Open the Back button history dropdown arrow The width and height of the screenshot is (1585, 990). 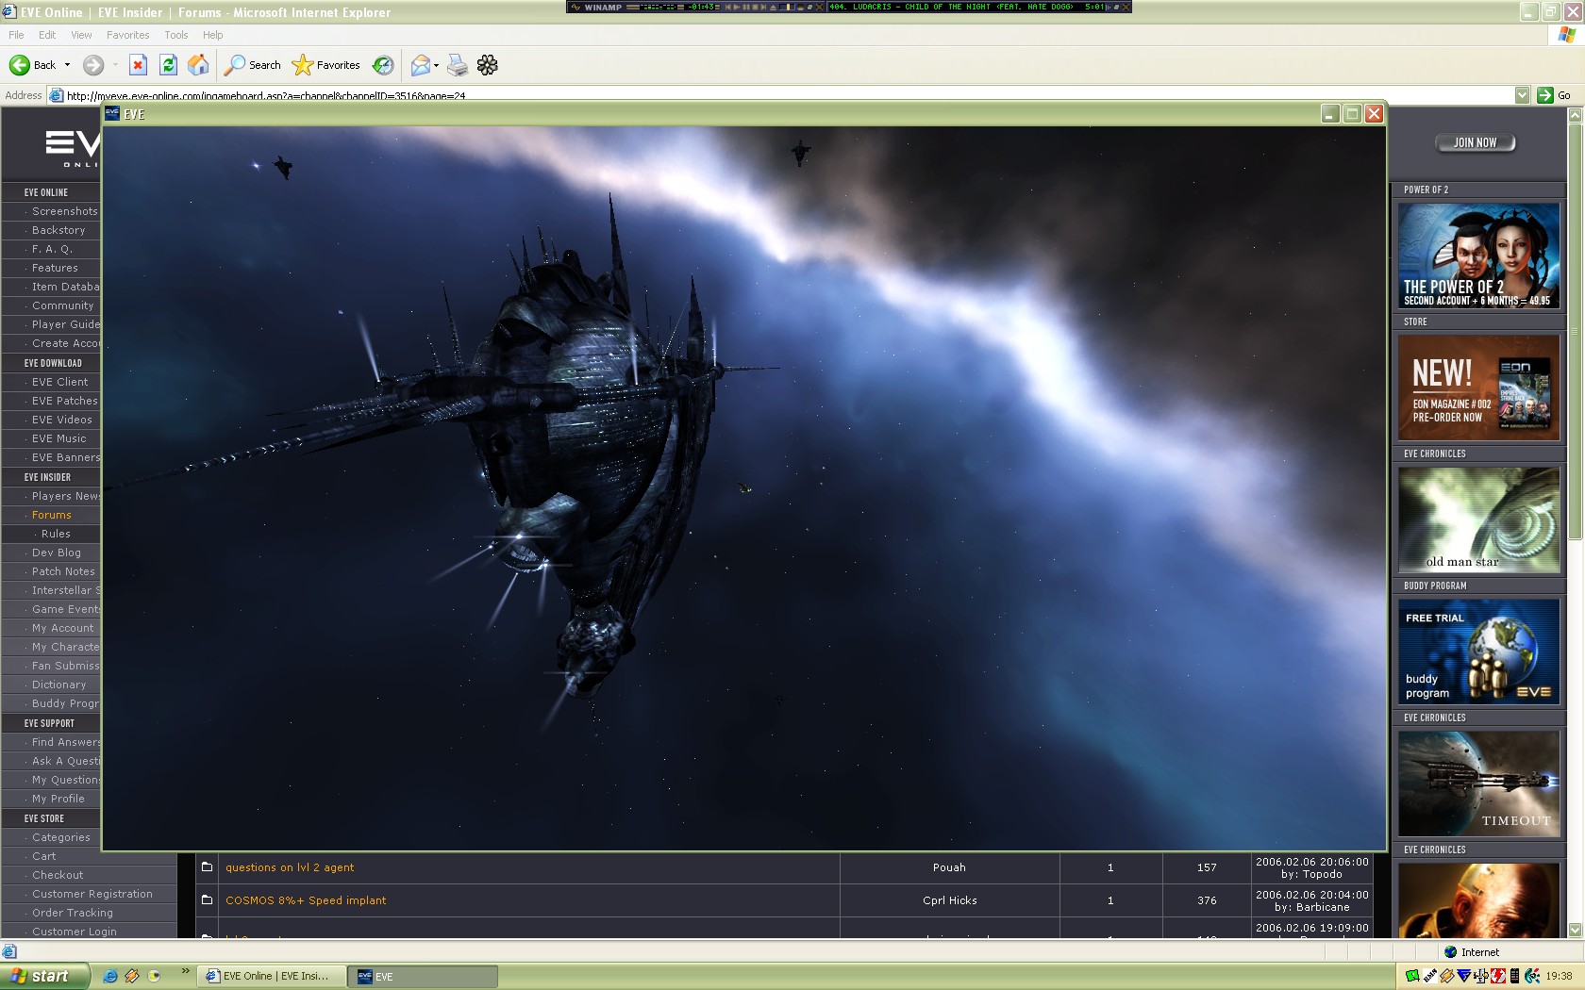coord(67,65)
